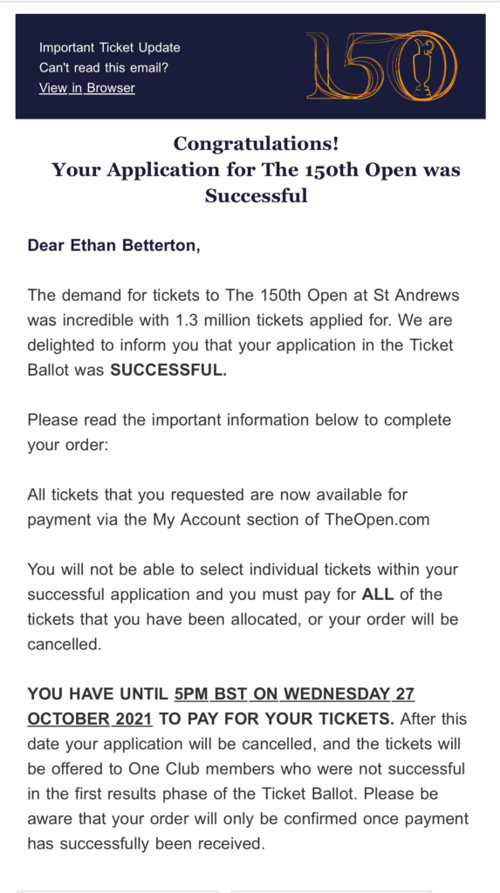Click the Dear Ethan Betterton greeting
This screenshot has width=500, height=893.
point(114,245)
